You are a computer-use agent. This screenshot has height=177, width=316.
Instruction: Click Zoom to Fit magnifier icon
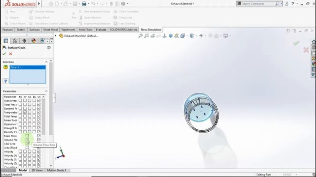click(140, 36)
